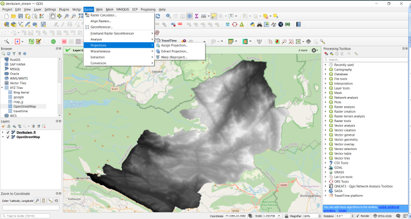Click the Zoom In magnifier tool
Screen dimensions: 411x219
click(67, 16)
